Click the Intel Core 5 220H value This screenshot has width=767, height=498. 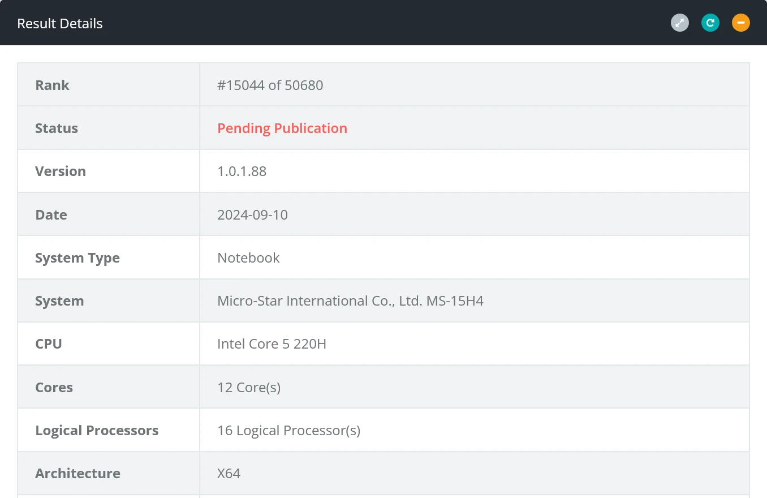pos(272,344)
